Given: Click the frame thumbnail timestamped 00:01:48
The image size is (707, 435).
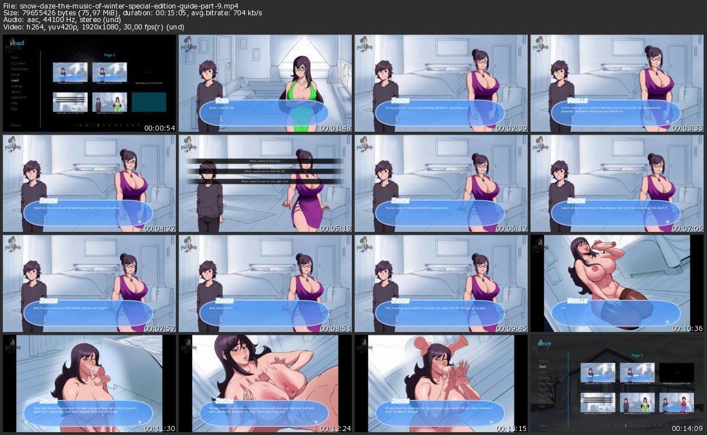Looking at the screenshot, I should pyautogui.click(x=265, y=84).
